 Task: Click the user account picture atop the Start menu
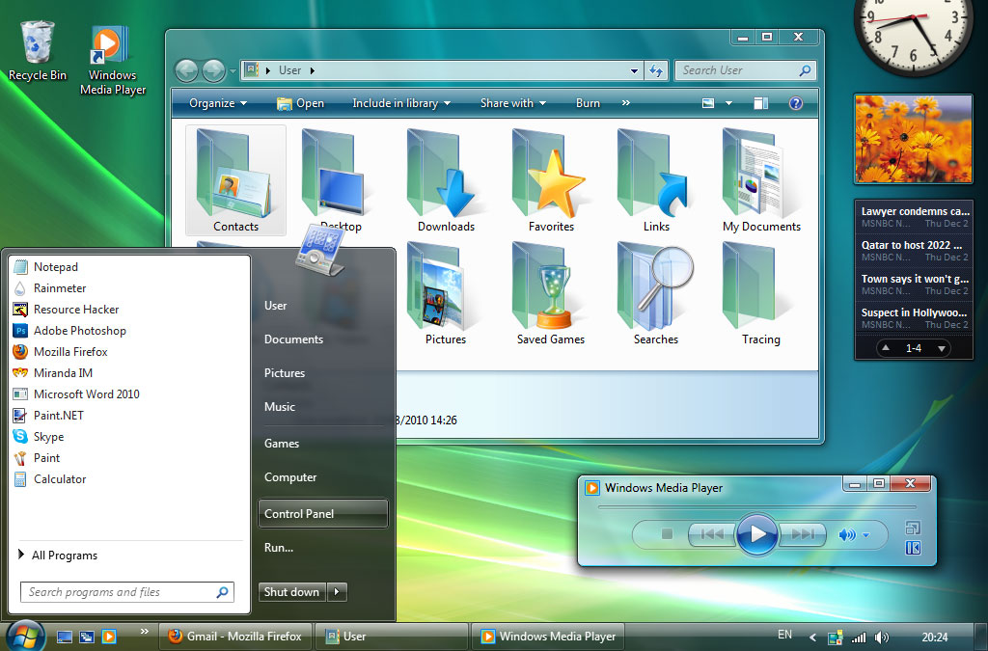coord(320,250)
